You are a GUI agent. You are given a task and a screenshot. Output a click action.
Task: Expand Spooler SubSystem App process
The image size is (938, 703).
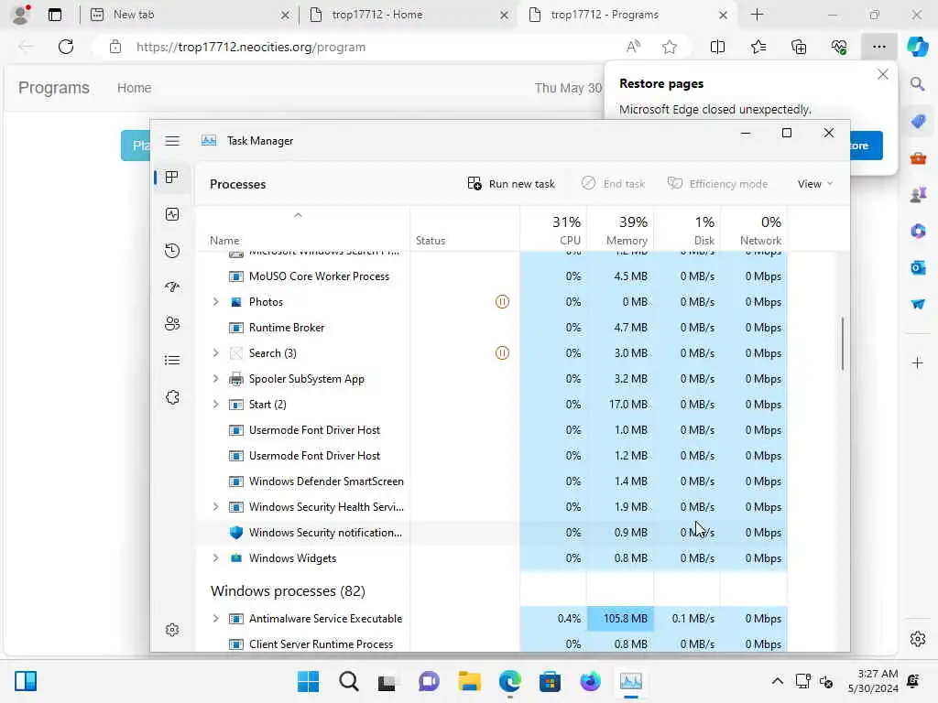tap(216, 379)
